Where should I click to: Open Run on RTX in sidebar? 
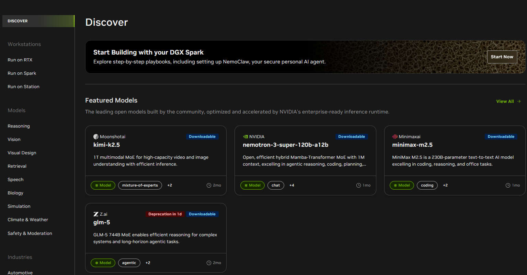coord(20,60)
